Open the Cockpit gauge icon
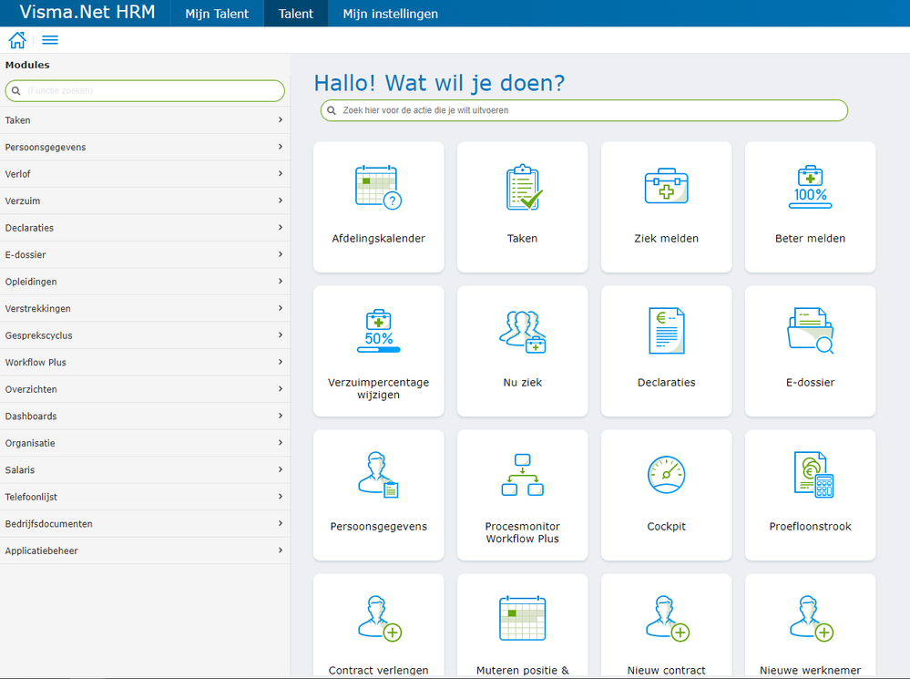This screenshot has height=679, width=910. tap(666, 475)
